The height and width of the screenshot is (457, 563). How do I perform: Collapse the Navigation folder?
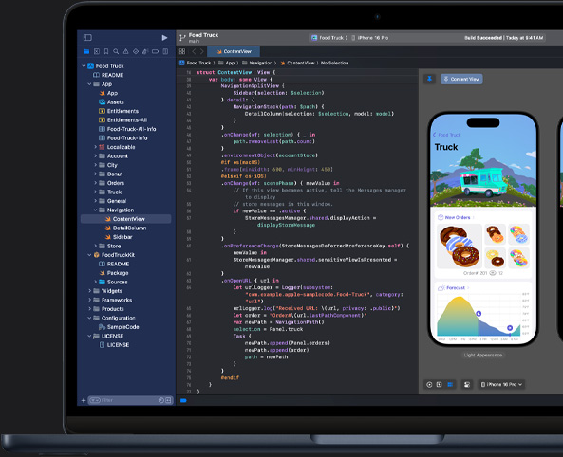coord(96,210)
